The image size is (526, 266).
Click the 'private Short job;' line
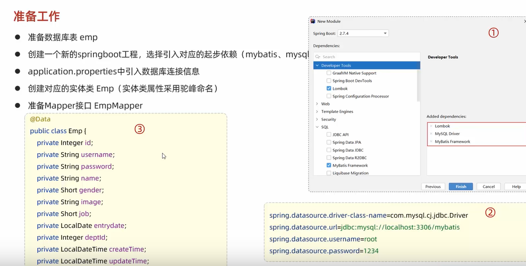[64, 214]
